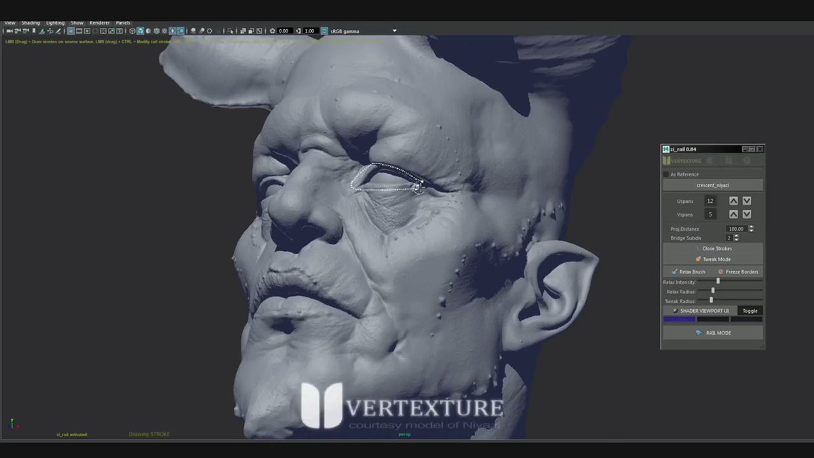Screen dimensions: 814x458
Task: Enable smooth shaded cube icon
Action: [x=140, y=31]
